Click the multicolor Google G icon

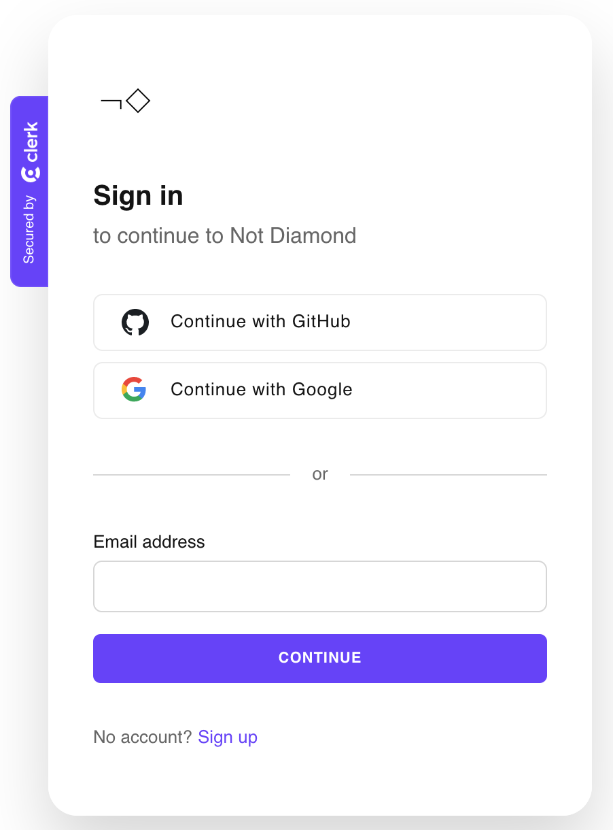pyautogui.click(x=134, y=390)
